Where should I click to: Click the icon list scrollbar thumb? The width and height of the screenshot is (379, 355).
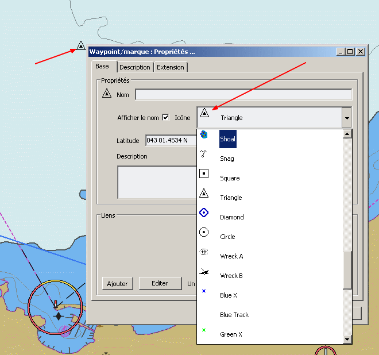[347, 271]
